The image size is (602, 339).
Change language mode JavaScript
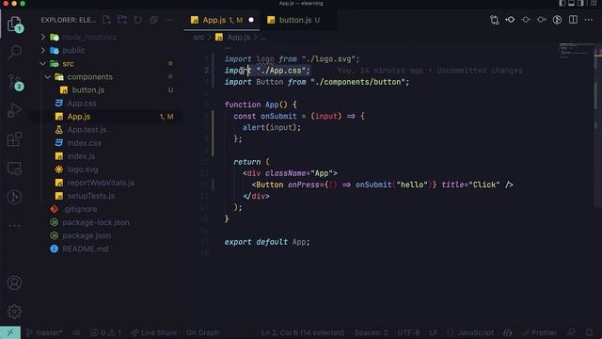click(x=476, y=332)
